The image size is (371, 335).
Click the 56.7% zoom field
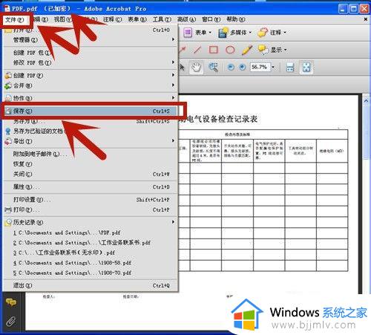tap(260, 67)
